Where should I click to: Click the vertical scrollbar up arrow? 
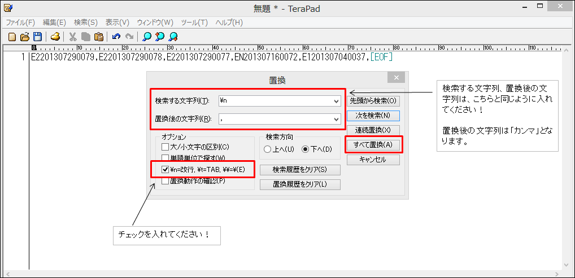tap(567, 50)
